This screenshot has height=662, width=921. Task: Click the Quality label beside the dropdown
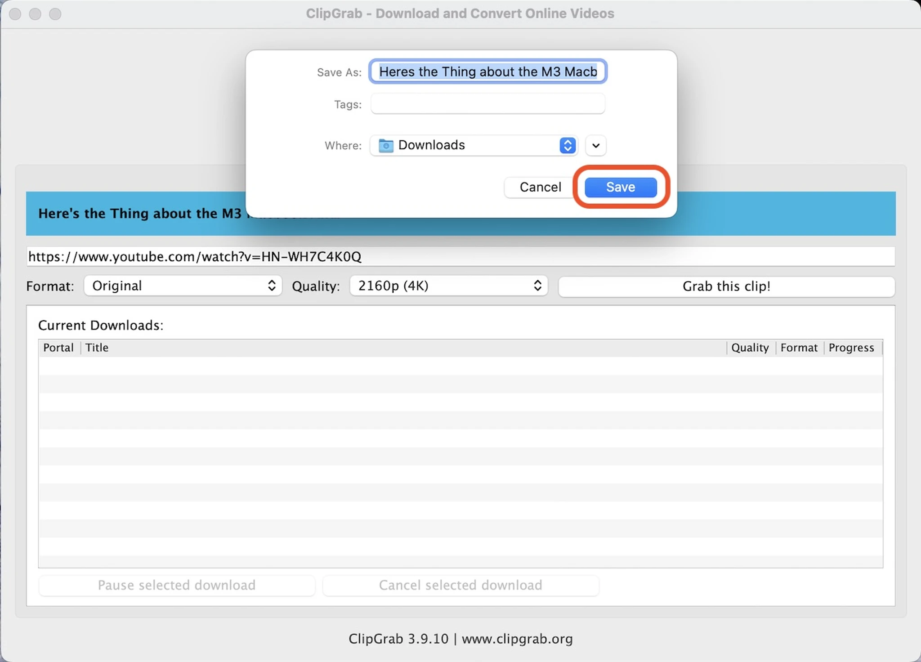pyautogui.click(x=316, y=286)
